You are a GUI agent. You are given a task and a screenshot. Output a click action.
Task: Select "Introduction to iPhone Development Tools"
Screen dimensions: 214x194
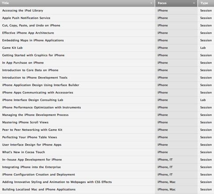[x=35, y=78]
